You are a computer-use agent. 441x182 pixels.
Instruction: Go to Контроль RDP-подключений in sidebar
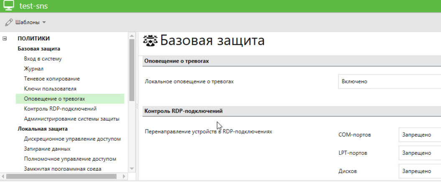[x=60, y=109]
